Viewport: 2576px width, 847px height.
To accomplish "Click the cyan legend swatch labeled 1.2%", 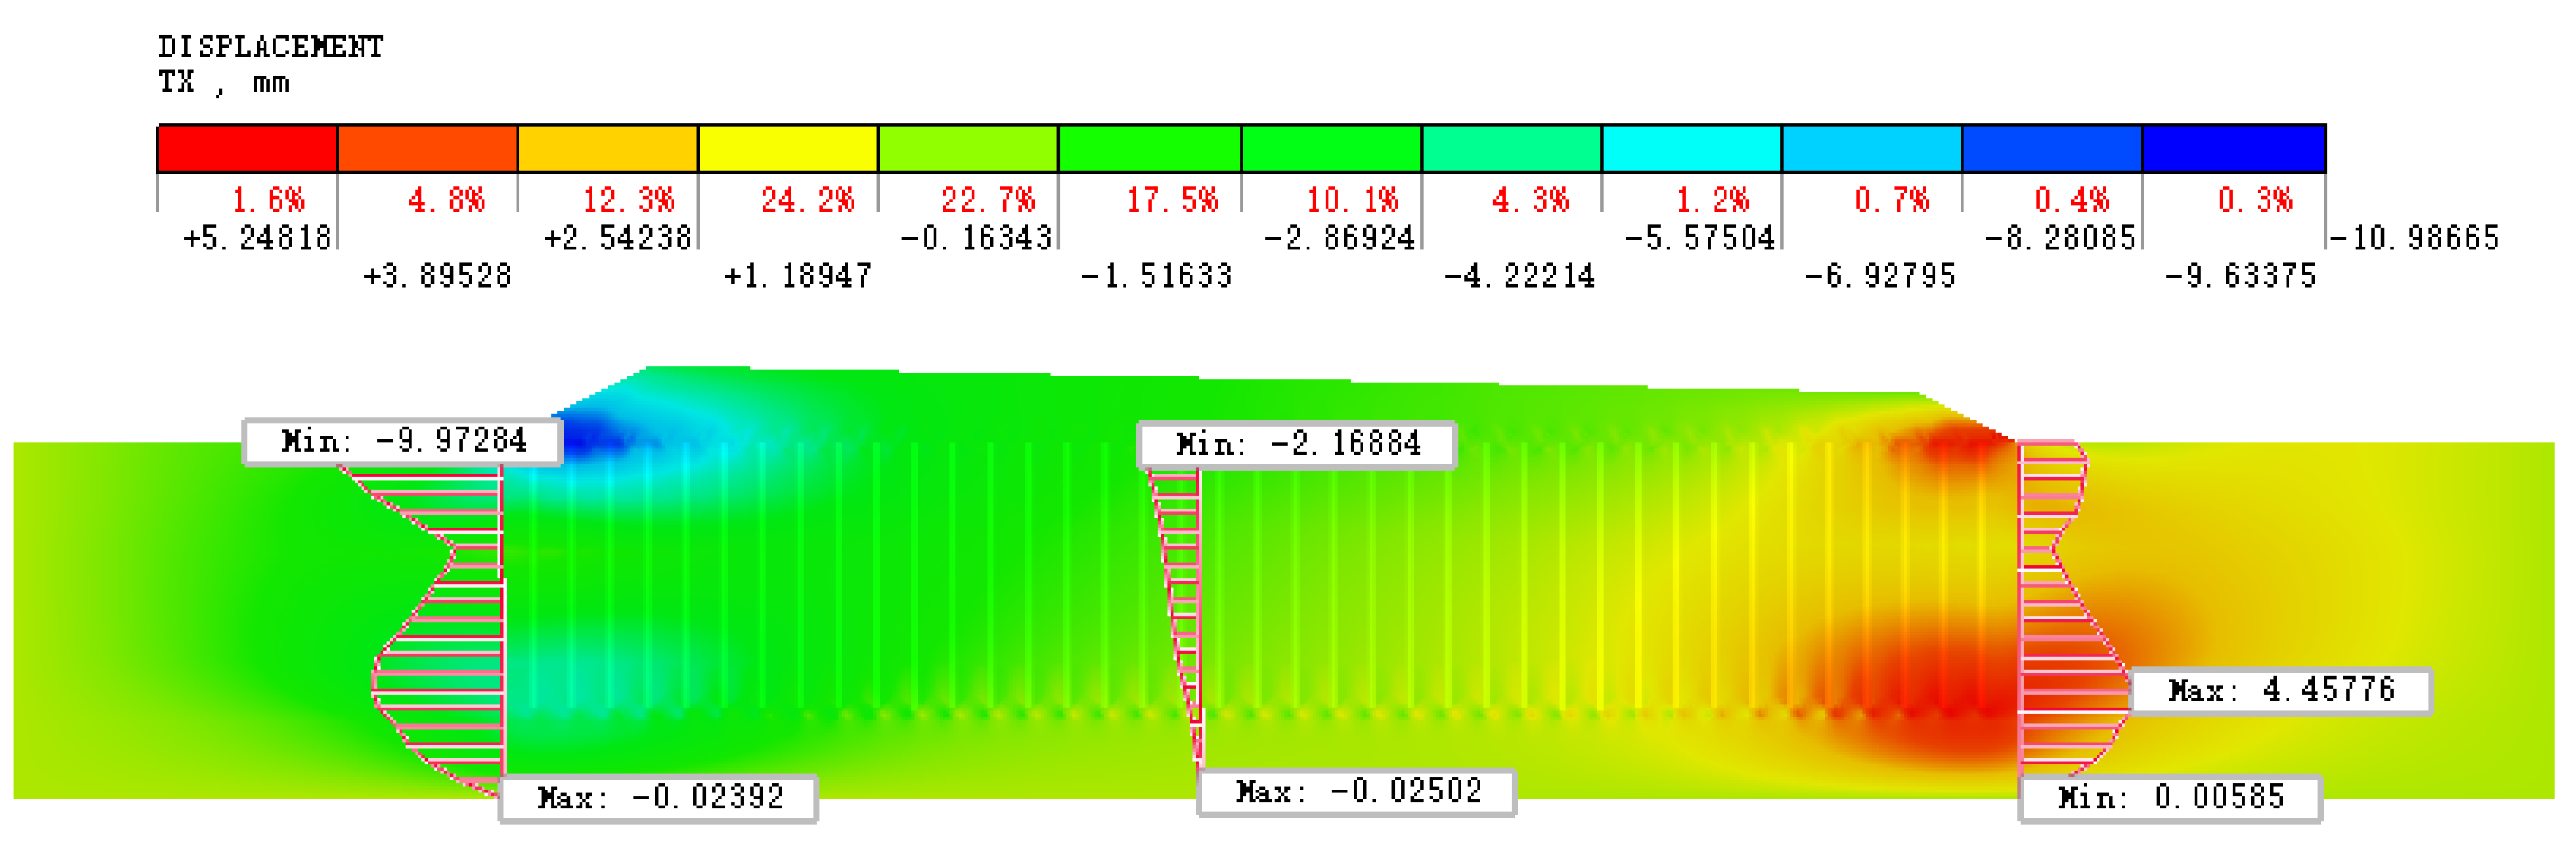I will [x=1691, y=148].
